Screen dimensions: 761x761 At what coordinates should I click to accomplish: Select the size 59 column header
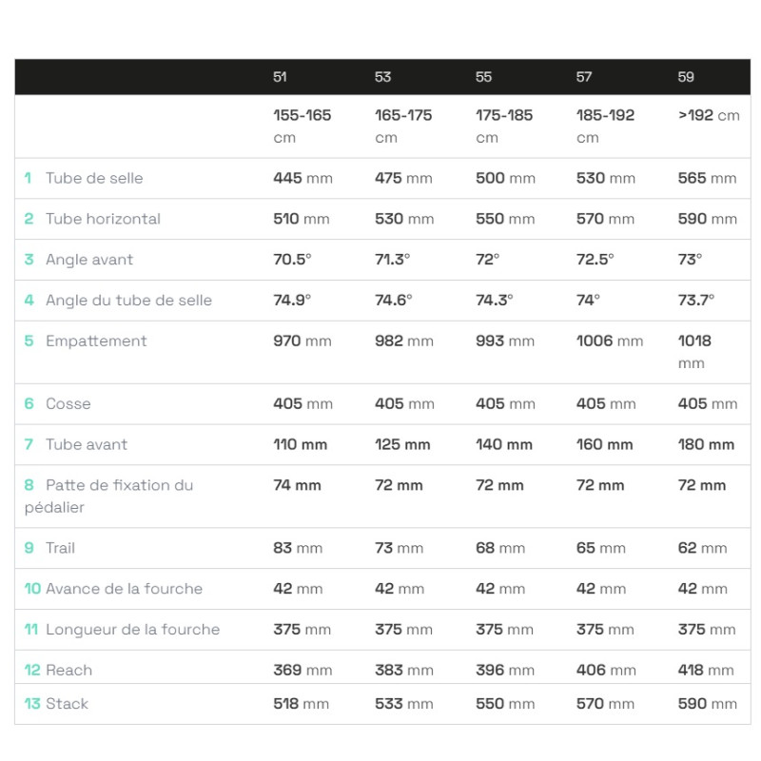686,77
